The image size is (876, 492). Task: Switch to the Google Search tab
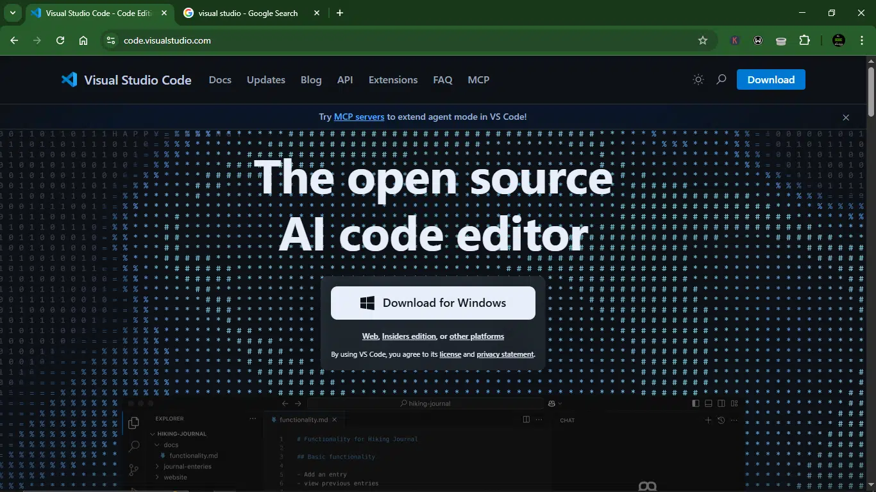248,13
